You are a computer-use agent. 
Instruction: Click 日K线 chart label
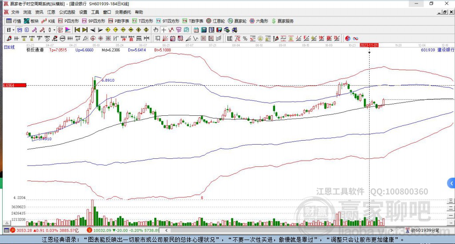click(9, 47)
